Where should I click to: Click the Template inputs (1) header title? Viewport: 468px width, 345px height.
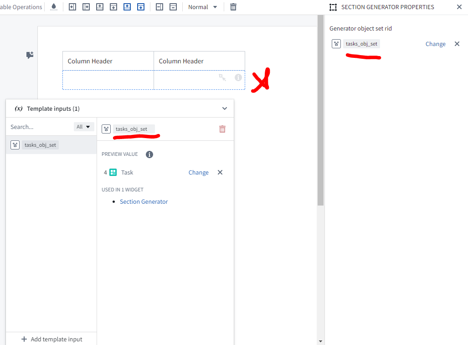[x=53, y=108]
